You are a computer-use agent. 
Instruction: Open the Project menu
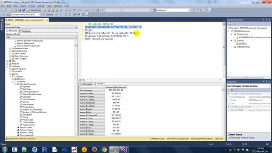(x=32, y=6)
